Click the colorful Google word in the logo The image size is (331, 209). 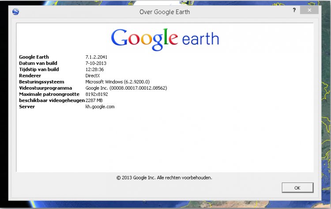144,39
